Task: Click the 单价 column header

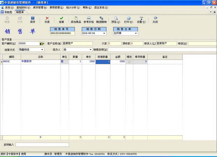Action: click(x=89, y=57)
